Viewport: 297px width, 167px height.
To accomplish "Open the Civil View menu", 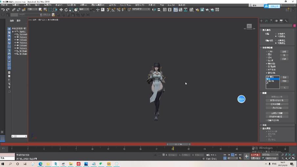I will pyautogui.click(x=125, y=5).
